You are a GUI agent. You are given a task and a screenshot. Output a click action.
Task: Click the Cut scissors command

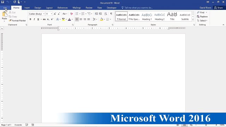pyautogui.click(x=12, y=13)
